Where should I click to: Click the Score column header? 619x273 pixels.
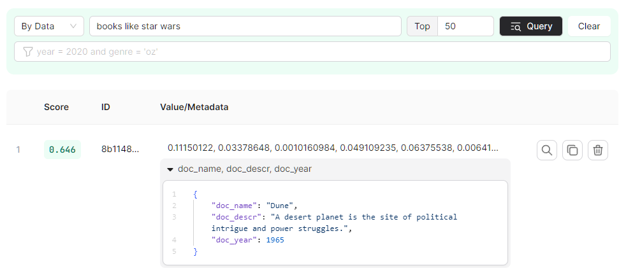click(x=56, y=107)
